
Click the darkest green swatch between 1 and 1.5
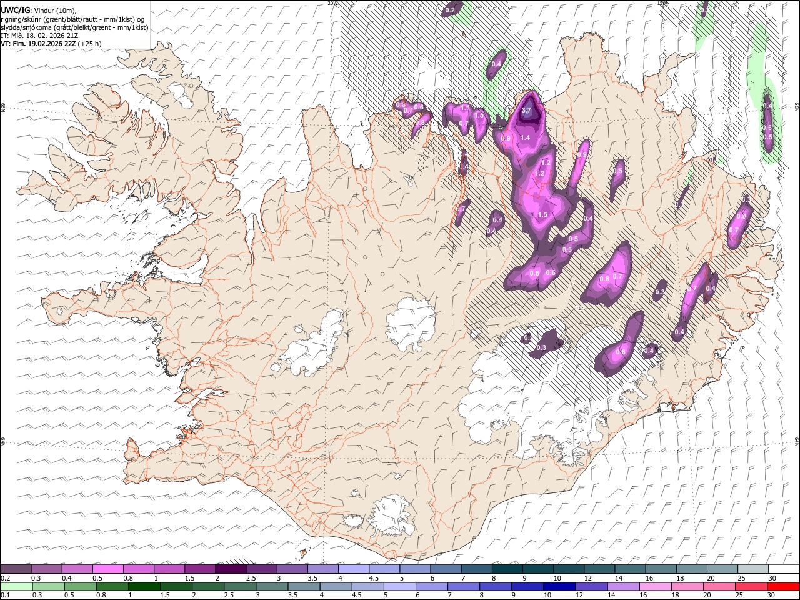point(144,586)
